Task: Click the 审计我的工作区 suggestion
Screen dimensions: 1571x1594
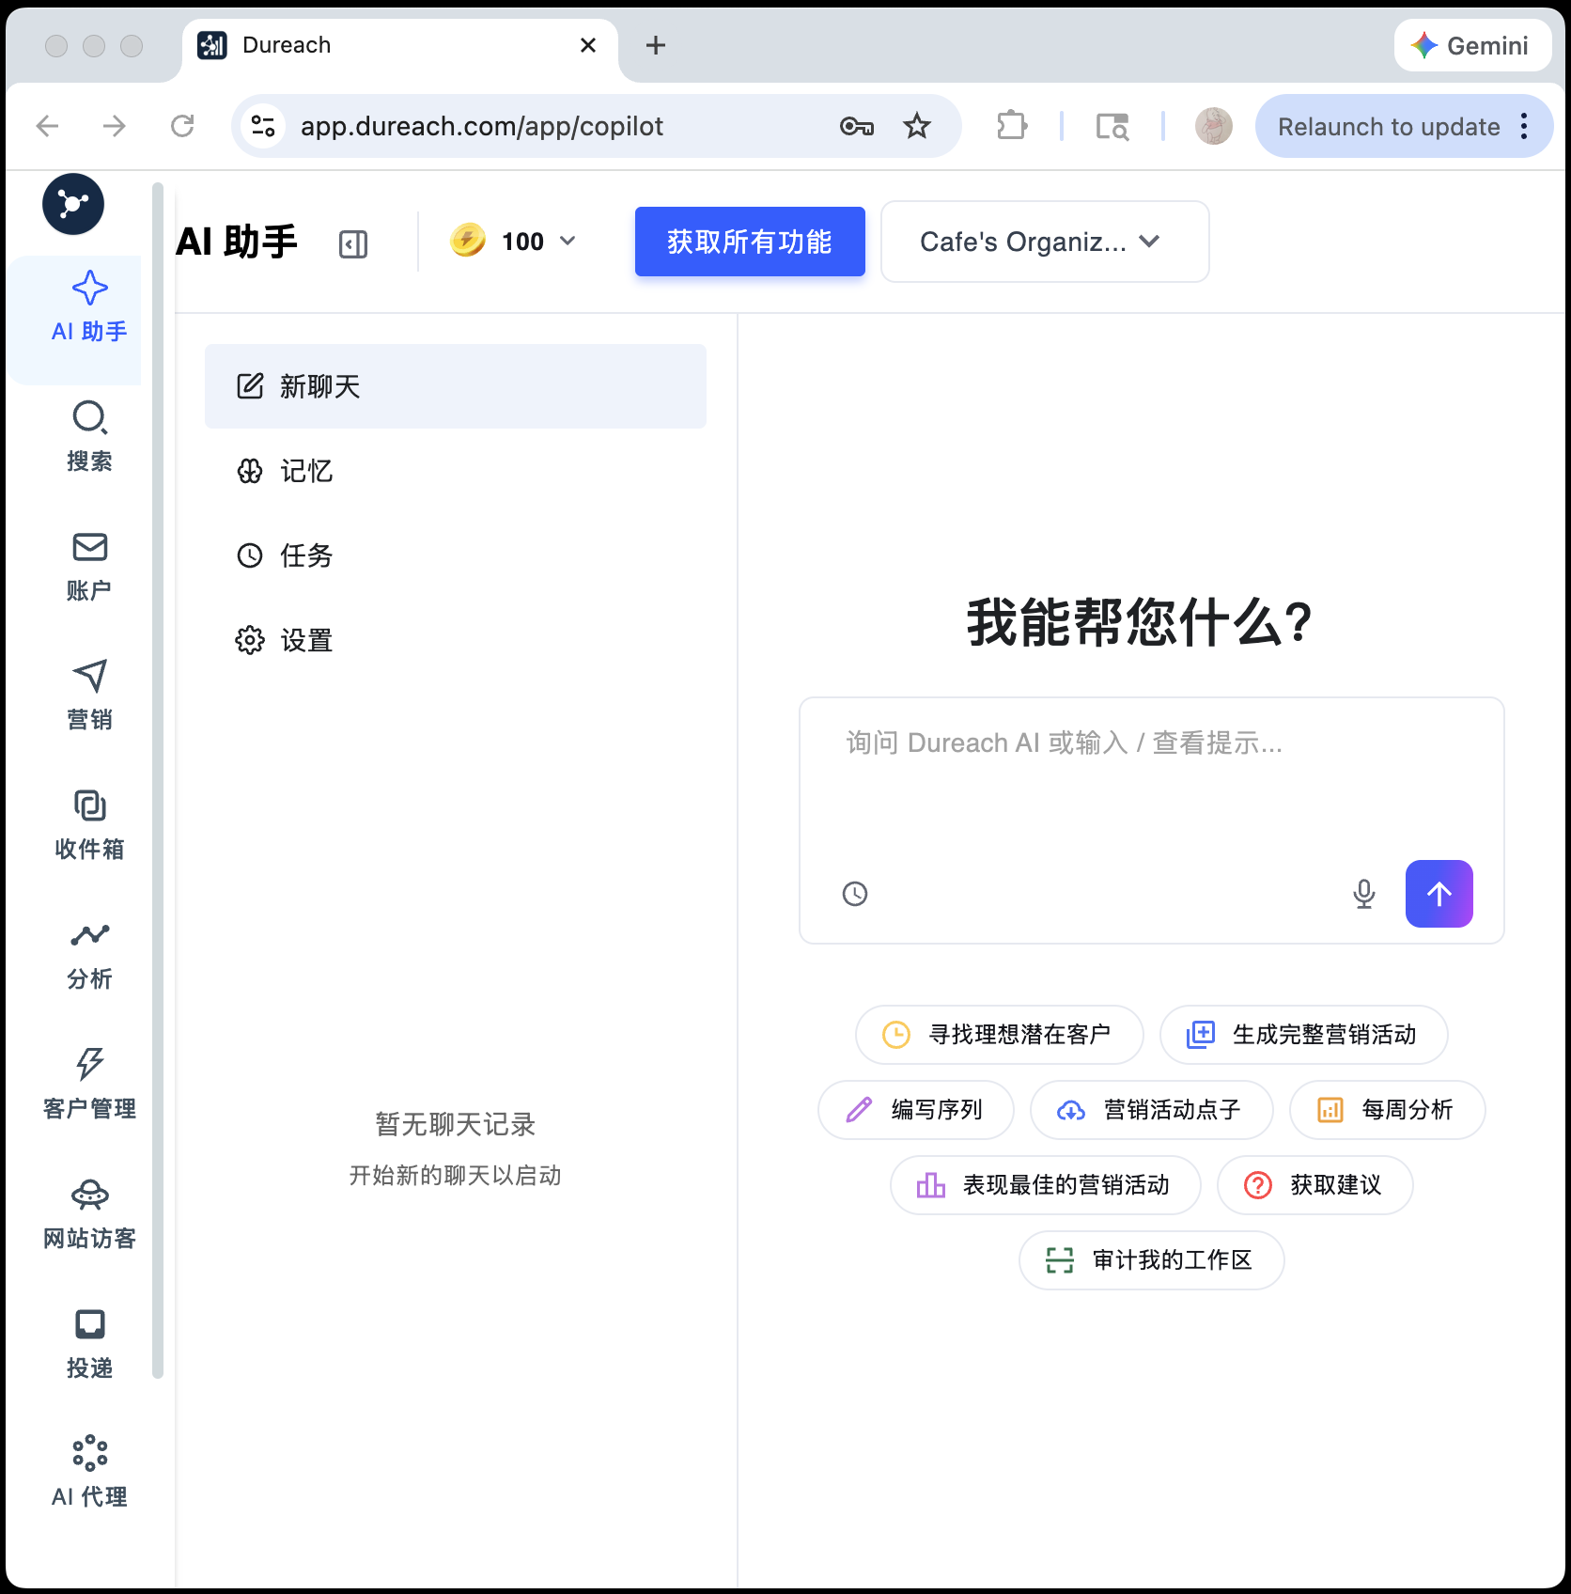Action: pyautogui.click(x=1151, y=1260)
